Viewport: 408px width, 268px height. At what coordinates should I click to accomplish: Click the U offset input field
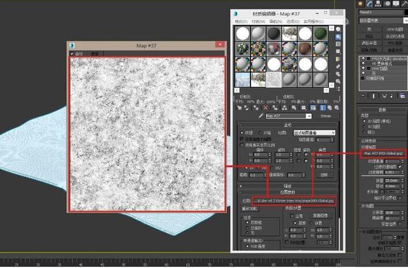[261, 155]
